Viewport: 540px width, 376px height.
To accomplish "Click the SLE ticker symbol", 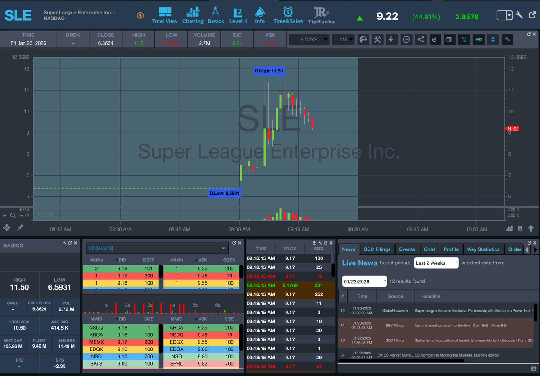I will click(18, 15).
